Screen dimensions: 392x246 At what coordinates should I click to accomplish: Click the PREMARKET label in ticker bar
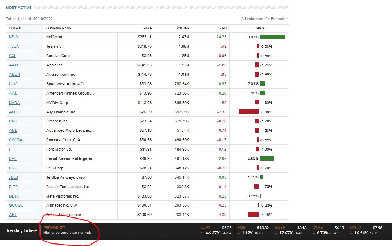pos(54,228)
